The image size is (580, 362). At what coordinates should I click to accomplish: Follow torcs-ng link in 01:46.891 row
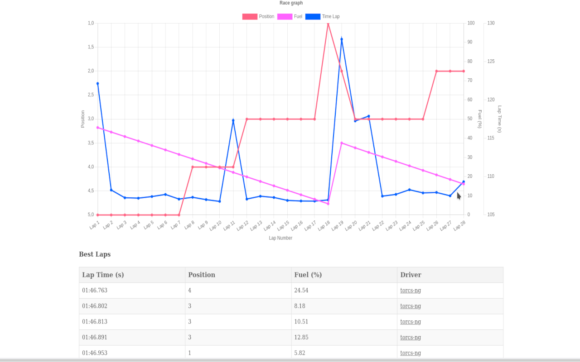click(x=411, y=337)
